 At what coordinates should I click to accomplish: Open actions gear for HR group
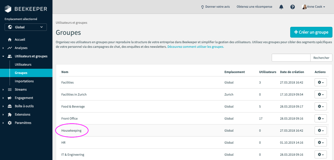[x=320, y=142]
